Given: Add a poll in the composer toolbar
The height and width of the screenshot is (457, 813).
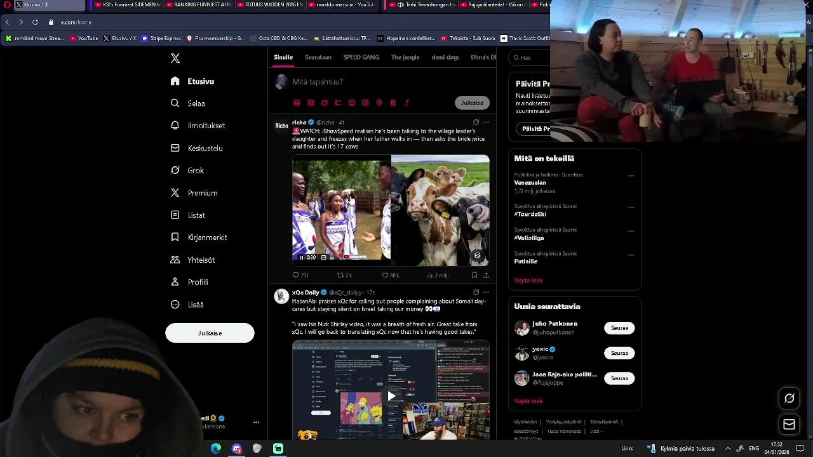Looking at the screenshot, I should (x=338, y=103).
